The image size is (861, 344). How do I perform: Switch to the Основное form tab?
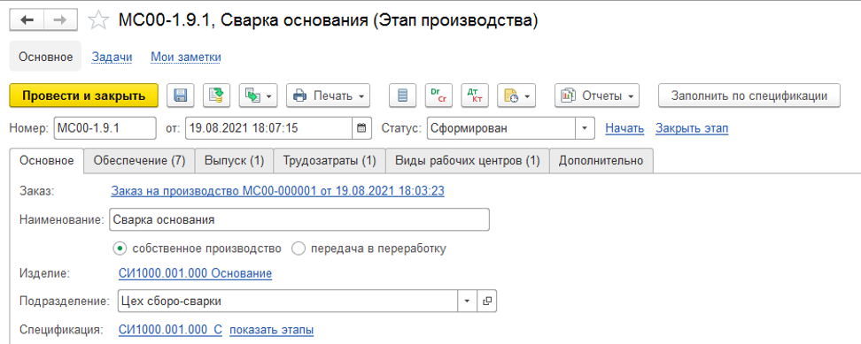pos(47,161)
